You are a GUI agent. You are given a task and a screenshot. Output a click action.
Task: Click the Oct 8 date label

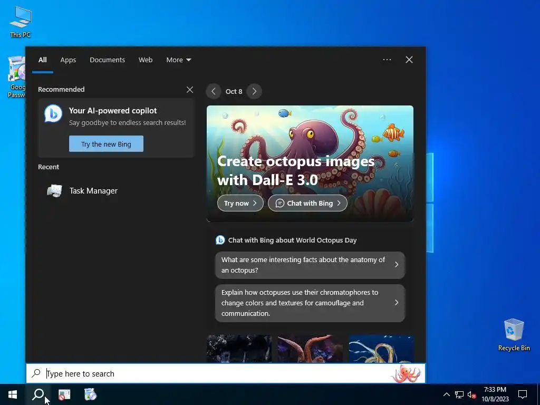point(234,92)
